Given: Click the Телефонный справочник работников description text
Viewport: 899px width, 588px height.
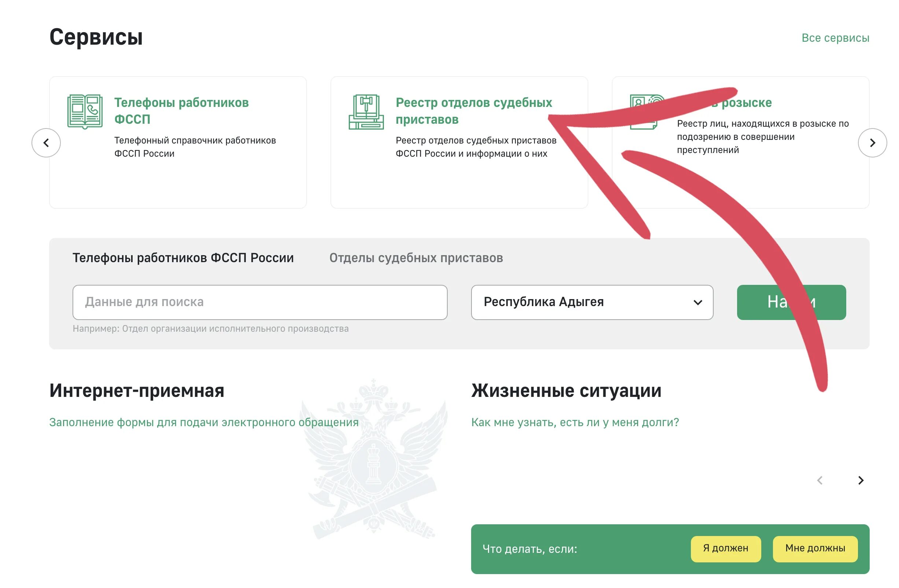Looking at the screenshot, I should coord(195,147).
